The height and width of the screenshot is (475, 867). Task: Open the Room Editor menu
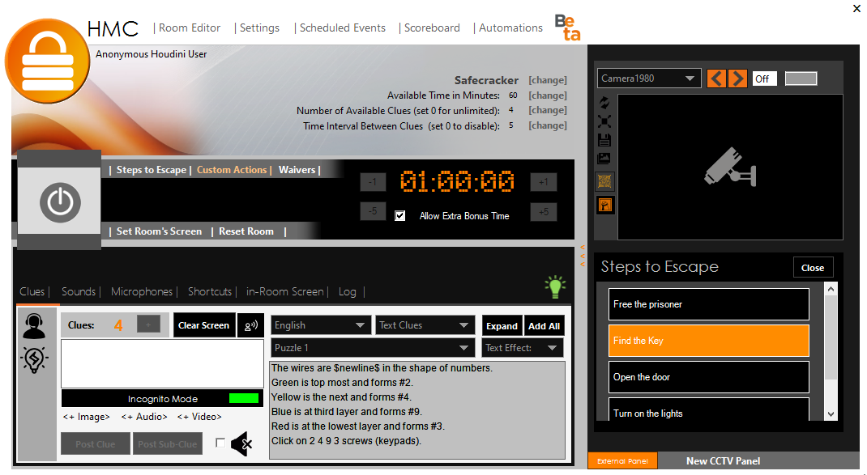[x=189, y=28]
